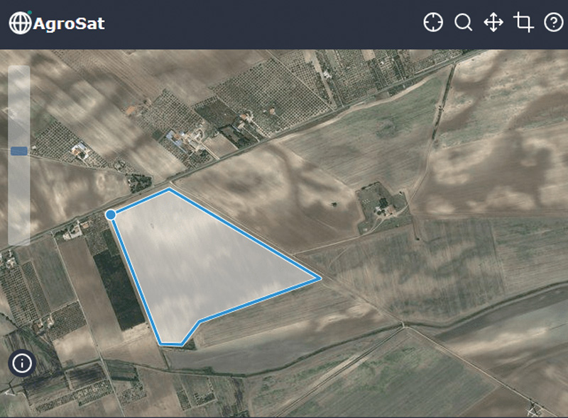
Task: Click the blue zoom slider handle
Action: click(19, 151)
